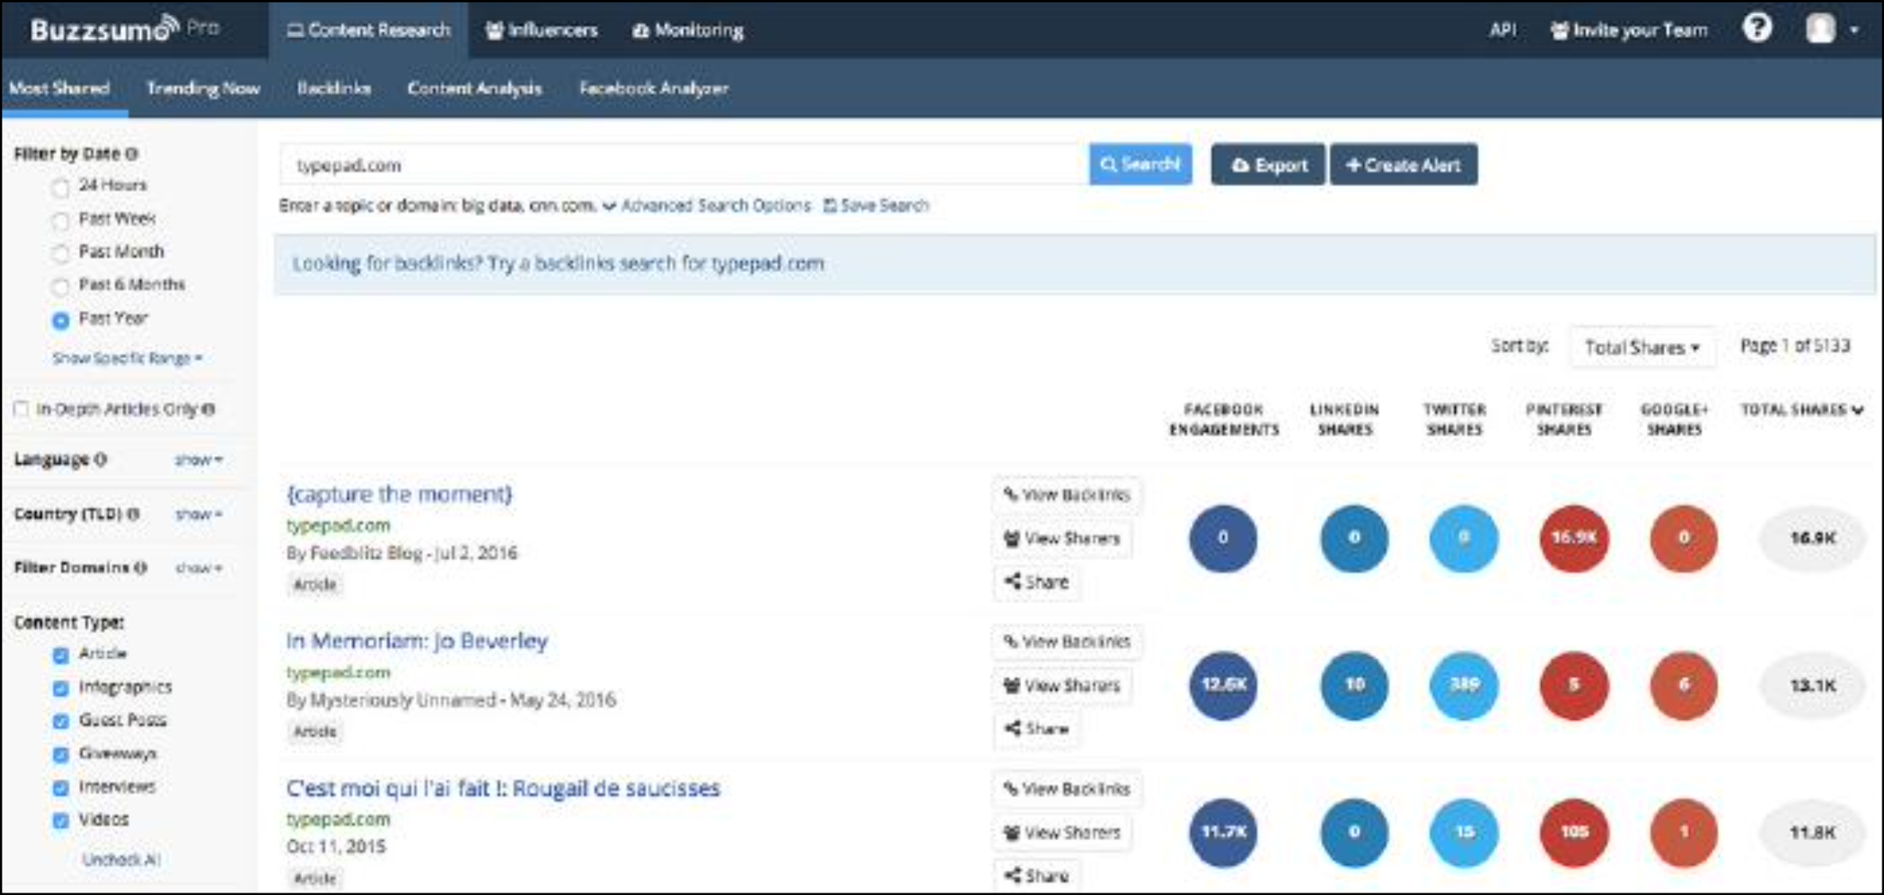
Task: Click View Backlinks for {capture the moment}
Action: tap(1067, 494)
